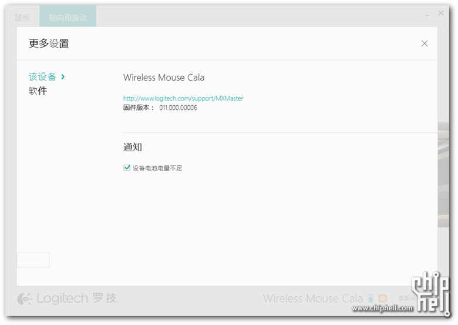Click the orange Unifying receiver icon

[383, 299]
